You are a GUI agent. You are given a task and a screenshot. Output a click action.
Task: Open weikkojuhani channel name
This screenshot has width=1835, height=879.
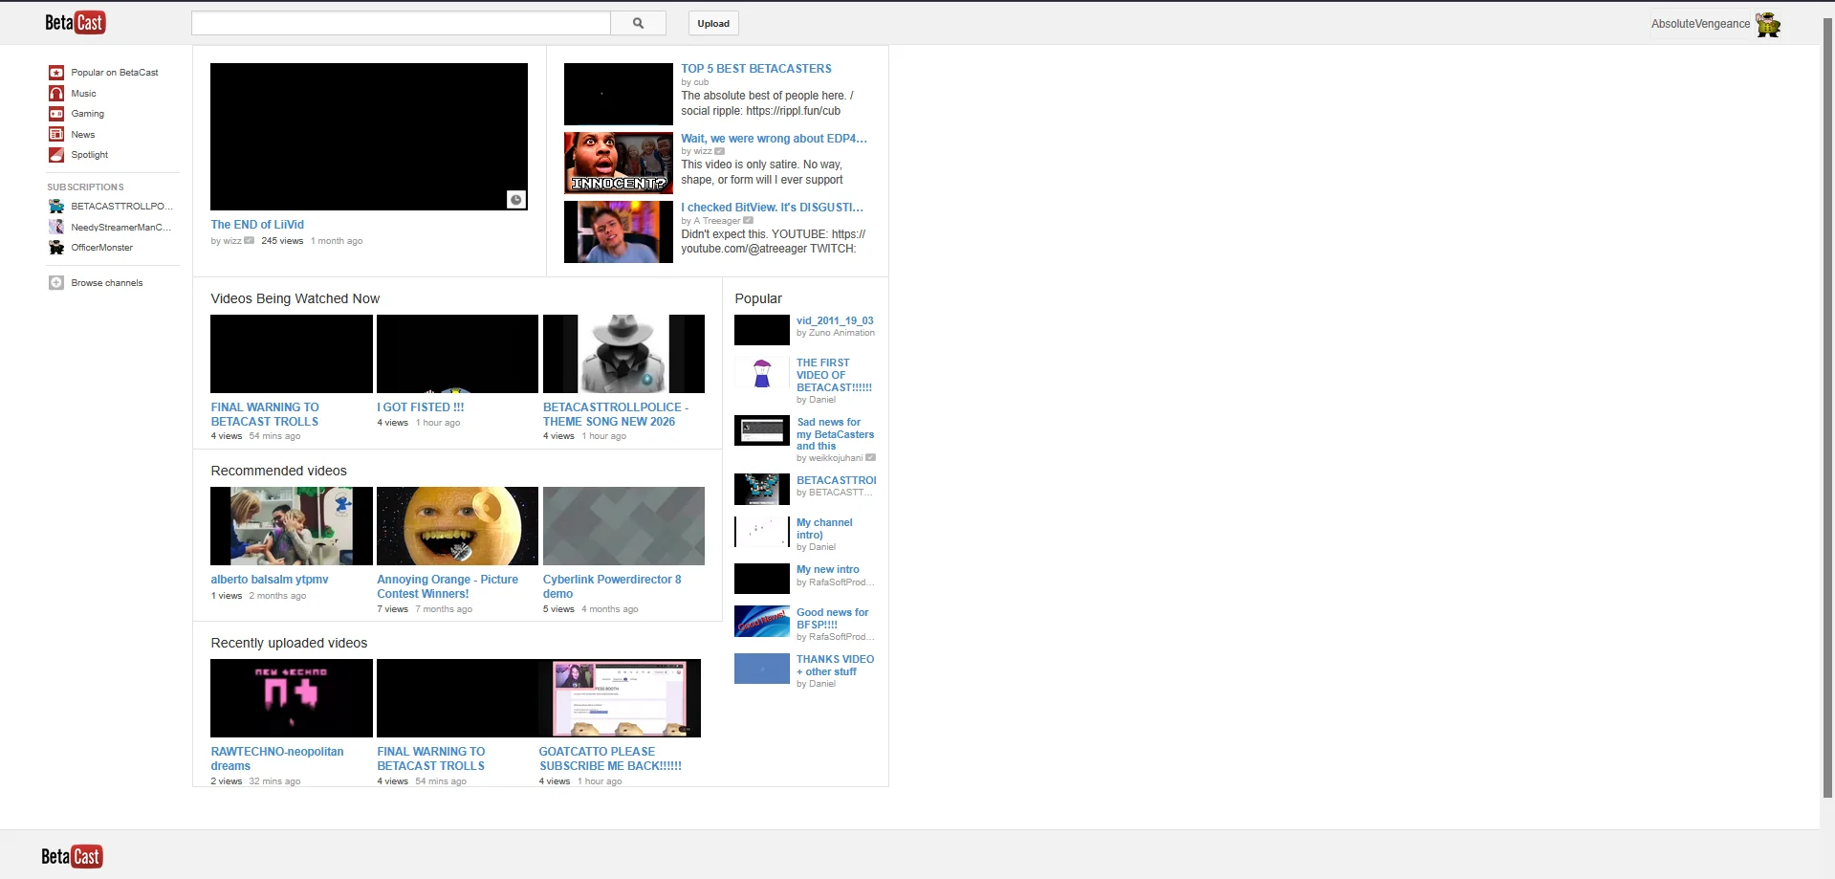(x=836, y=458)
